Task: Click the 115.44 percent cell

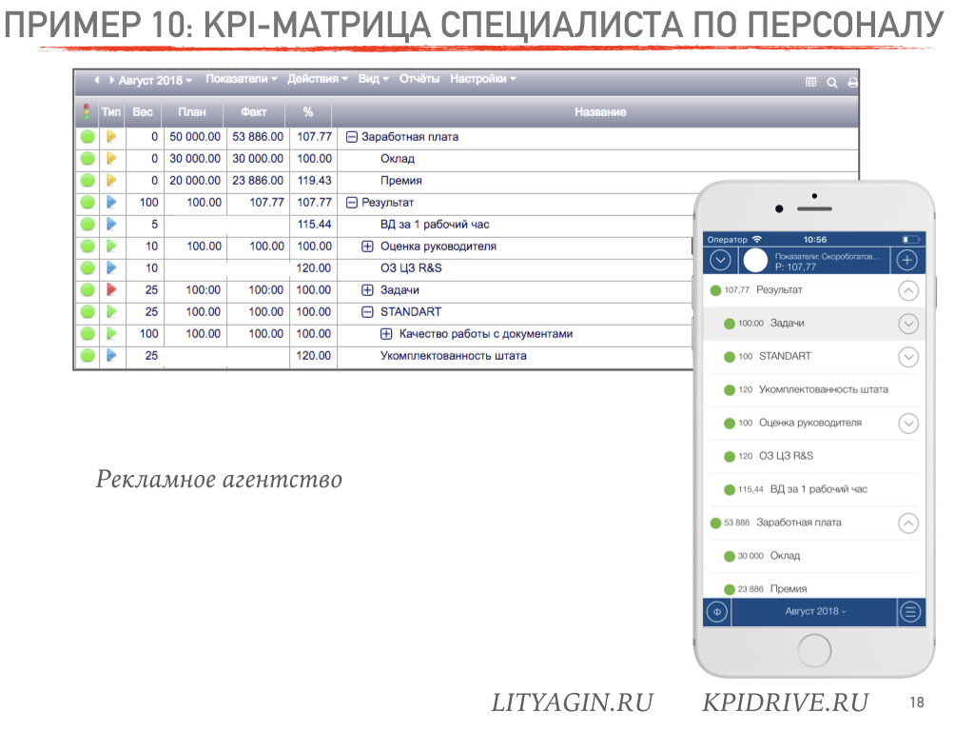Action: coord(314,225)
